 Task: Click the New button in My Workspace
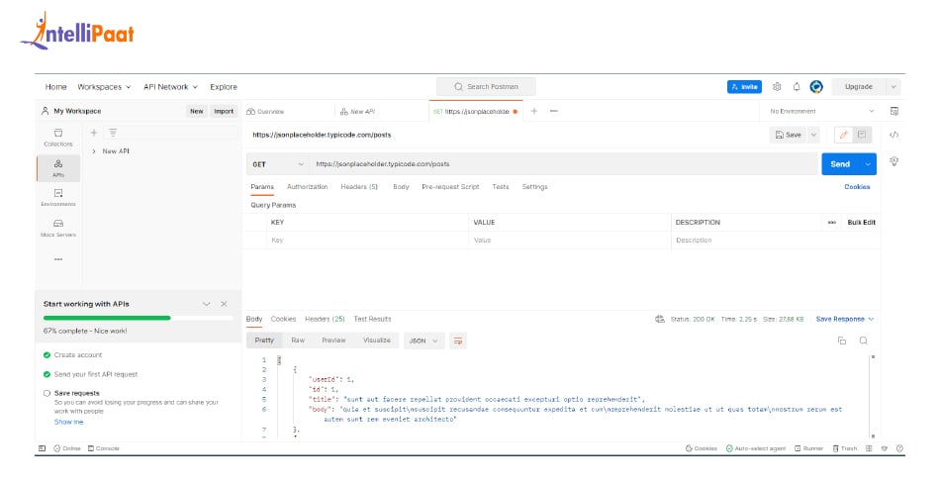coord(197,111)
